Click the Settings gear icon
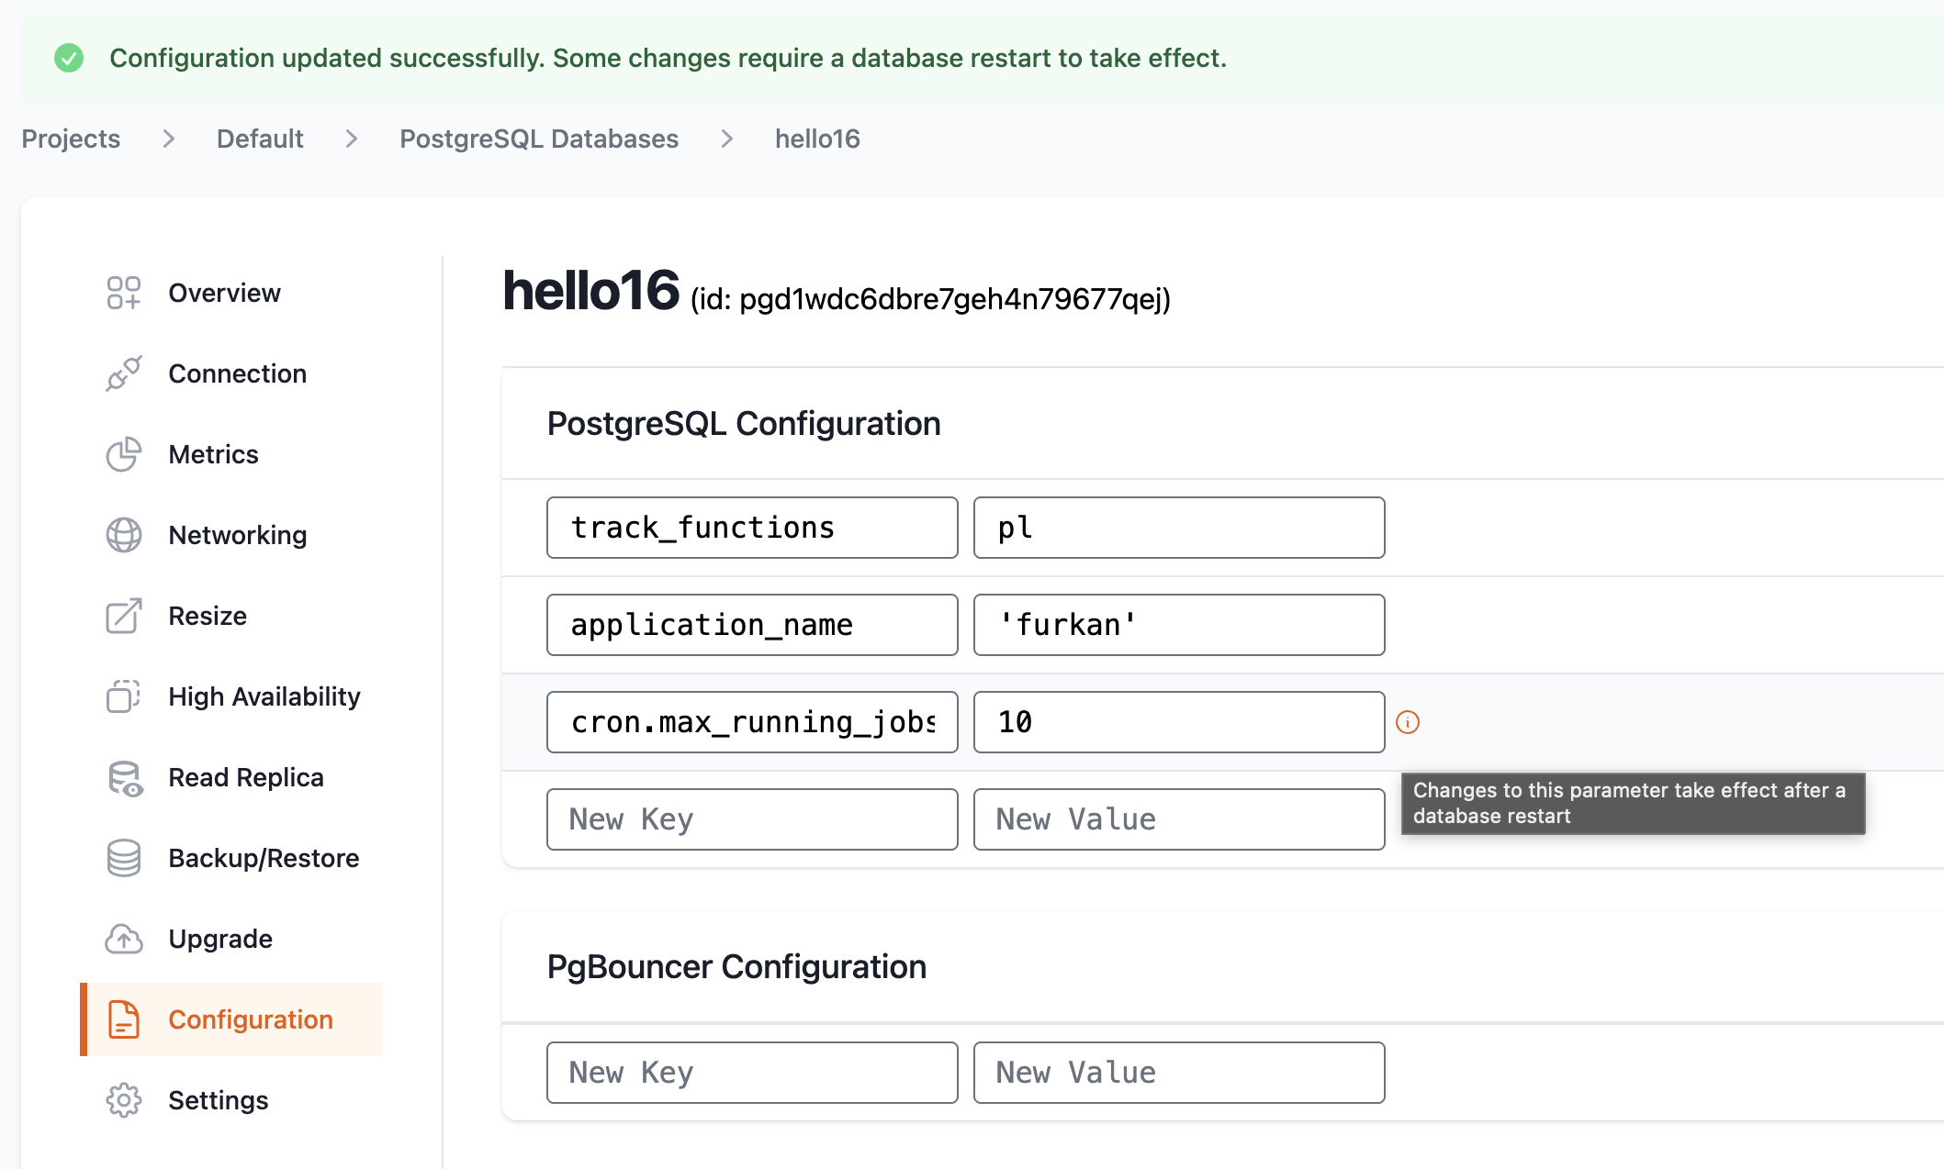 [123, 1100]
